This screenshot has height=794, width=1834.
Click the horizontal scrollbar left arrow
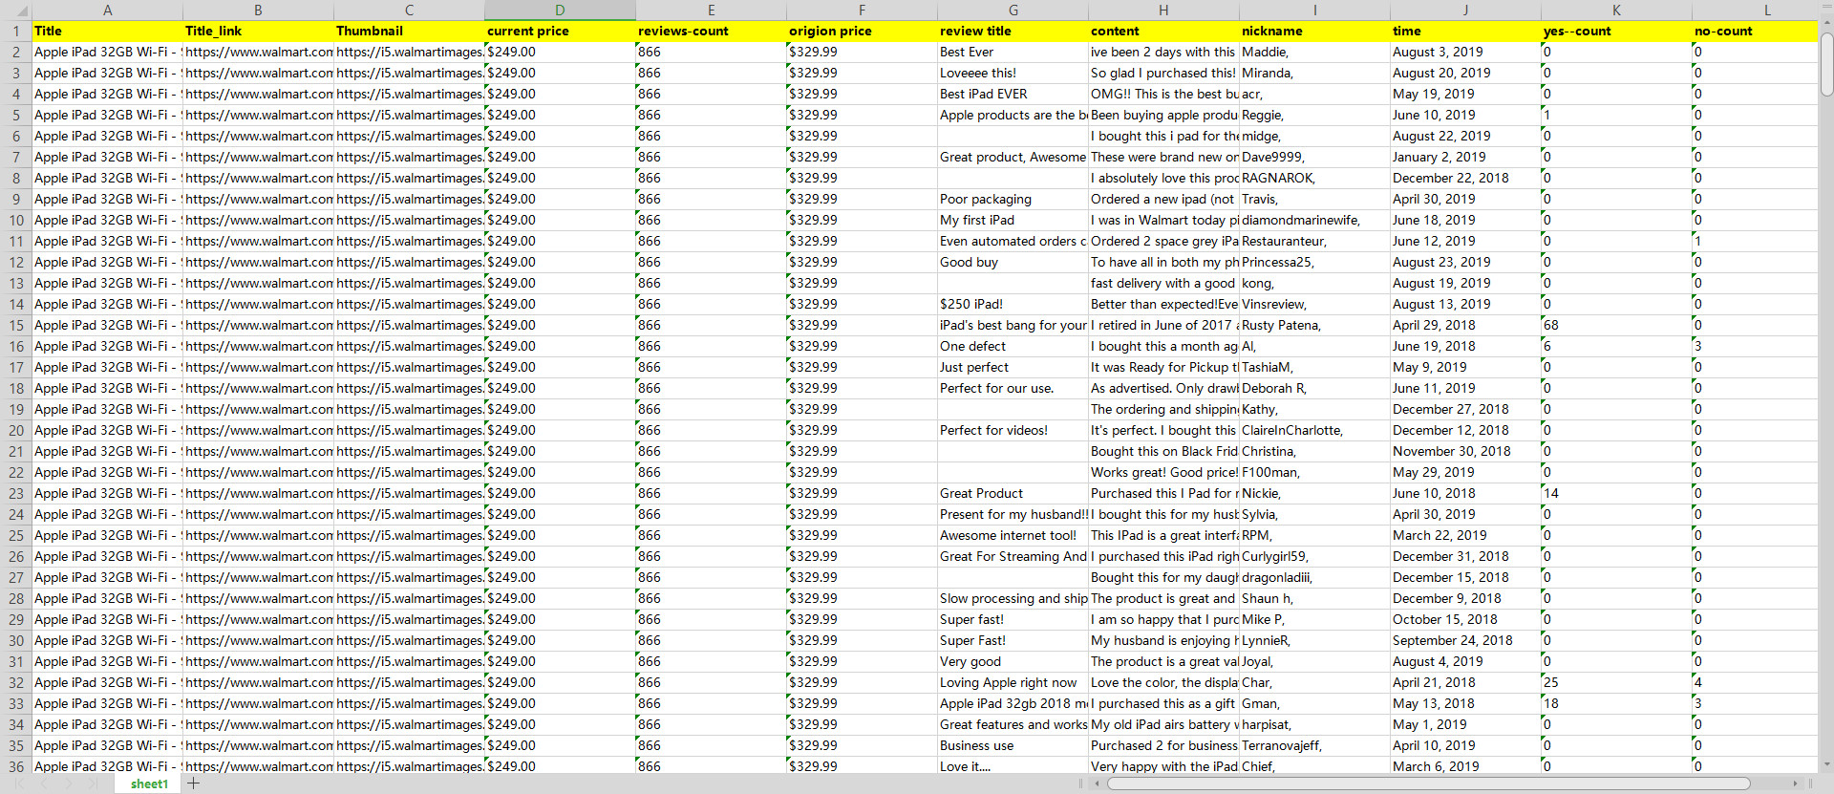coord(1097,783)
